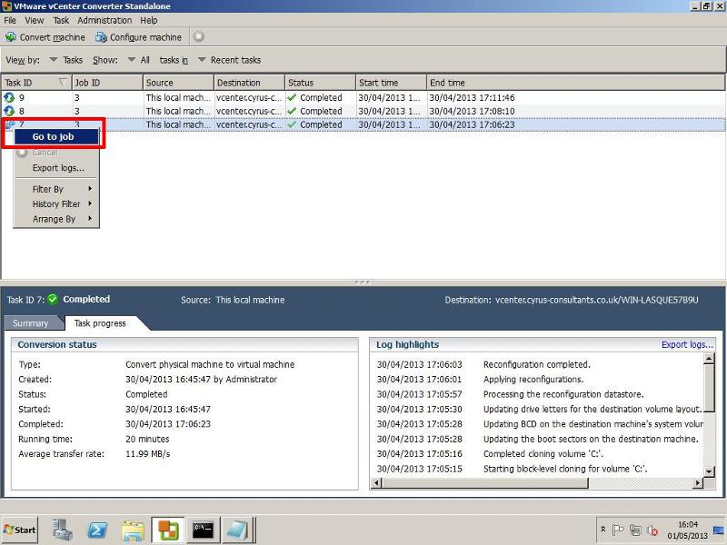Choose Go to job in context menu
727x545 pixels.
56,137
